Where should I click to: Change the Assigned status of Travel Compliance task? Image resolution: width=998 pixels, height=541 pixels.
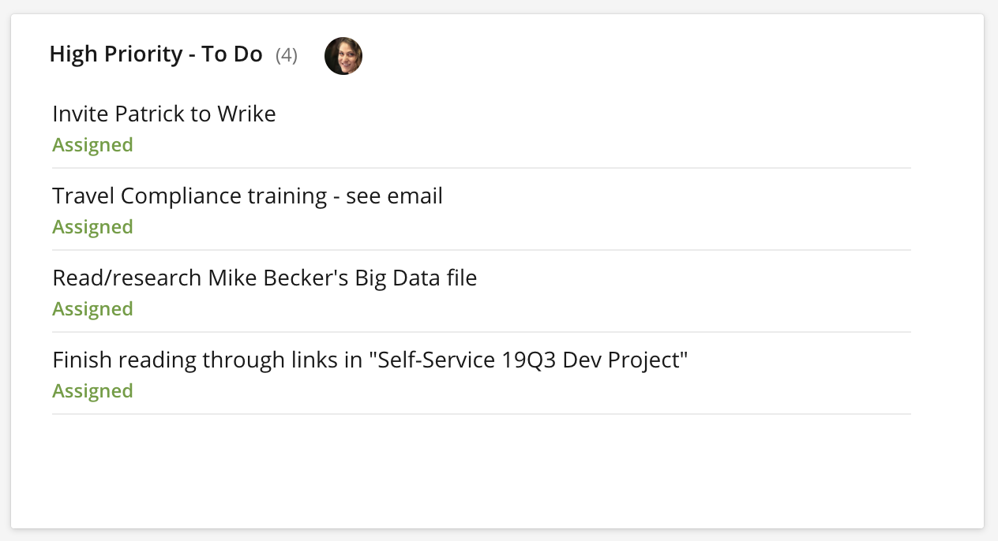click(x=92, y=227)
